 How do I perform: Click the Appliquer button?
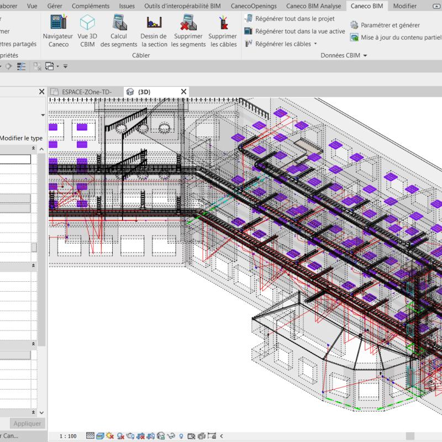click(27, 423)
